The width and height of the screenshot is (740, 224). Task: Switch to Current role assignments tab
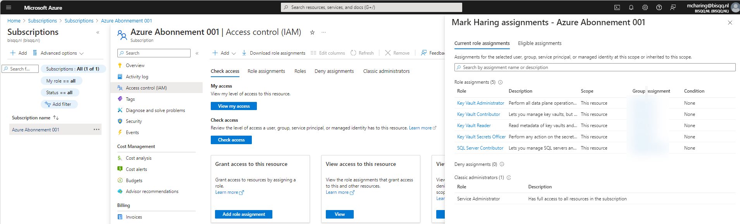pyautogui.click(x=482, y=43)
